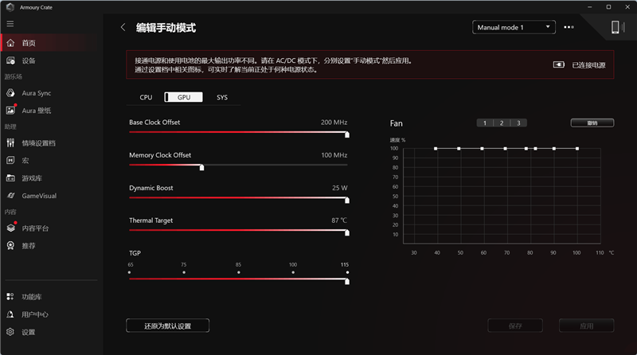637x355 pixels.
Task: Click fan curve point at 50°C
Action: [459, 149]
